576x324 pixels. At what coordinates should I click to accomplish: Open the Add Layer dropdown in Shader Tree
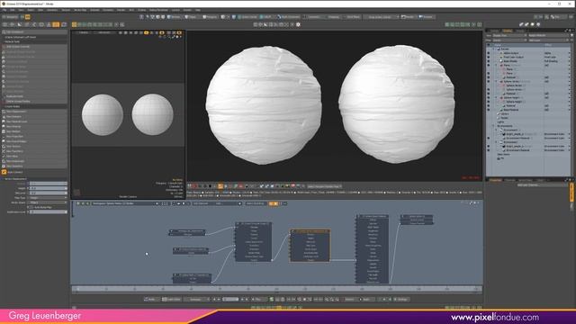point(548,40)
